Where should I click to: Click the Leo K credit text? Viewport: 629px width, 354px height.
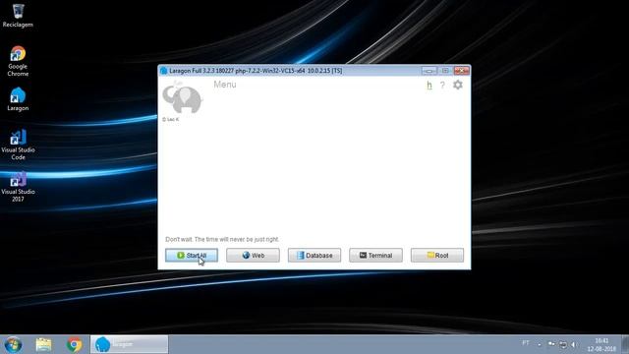(170, 119)
